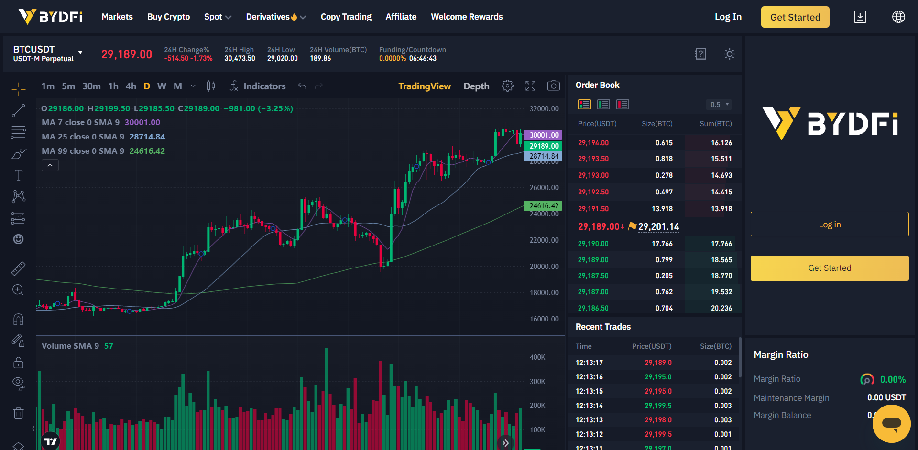The width and height of the screenshot is (918, 450).
Task: Undo the last chart action
Action: pos(302,86)
